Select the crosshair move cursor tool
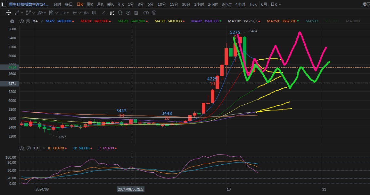 pyautogui.click(x=9, y=13)
